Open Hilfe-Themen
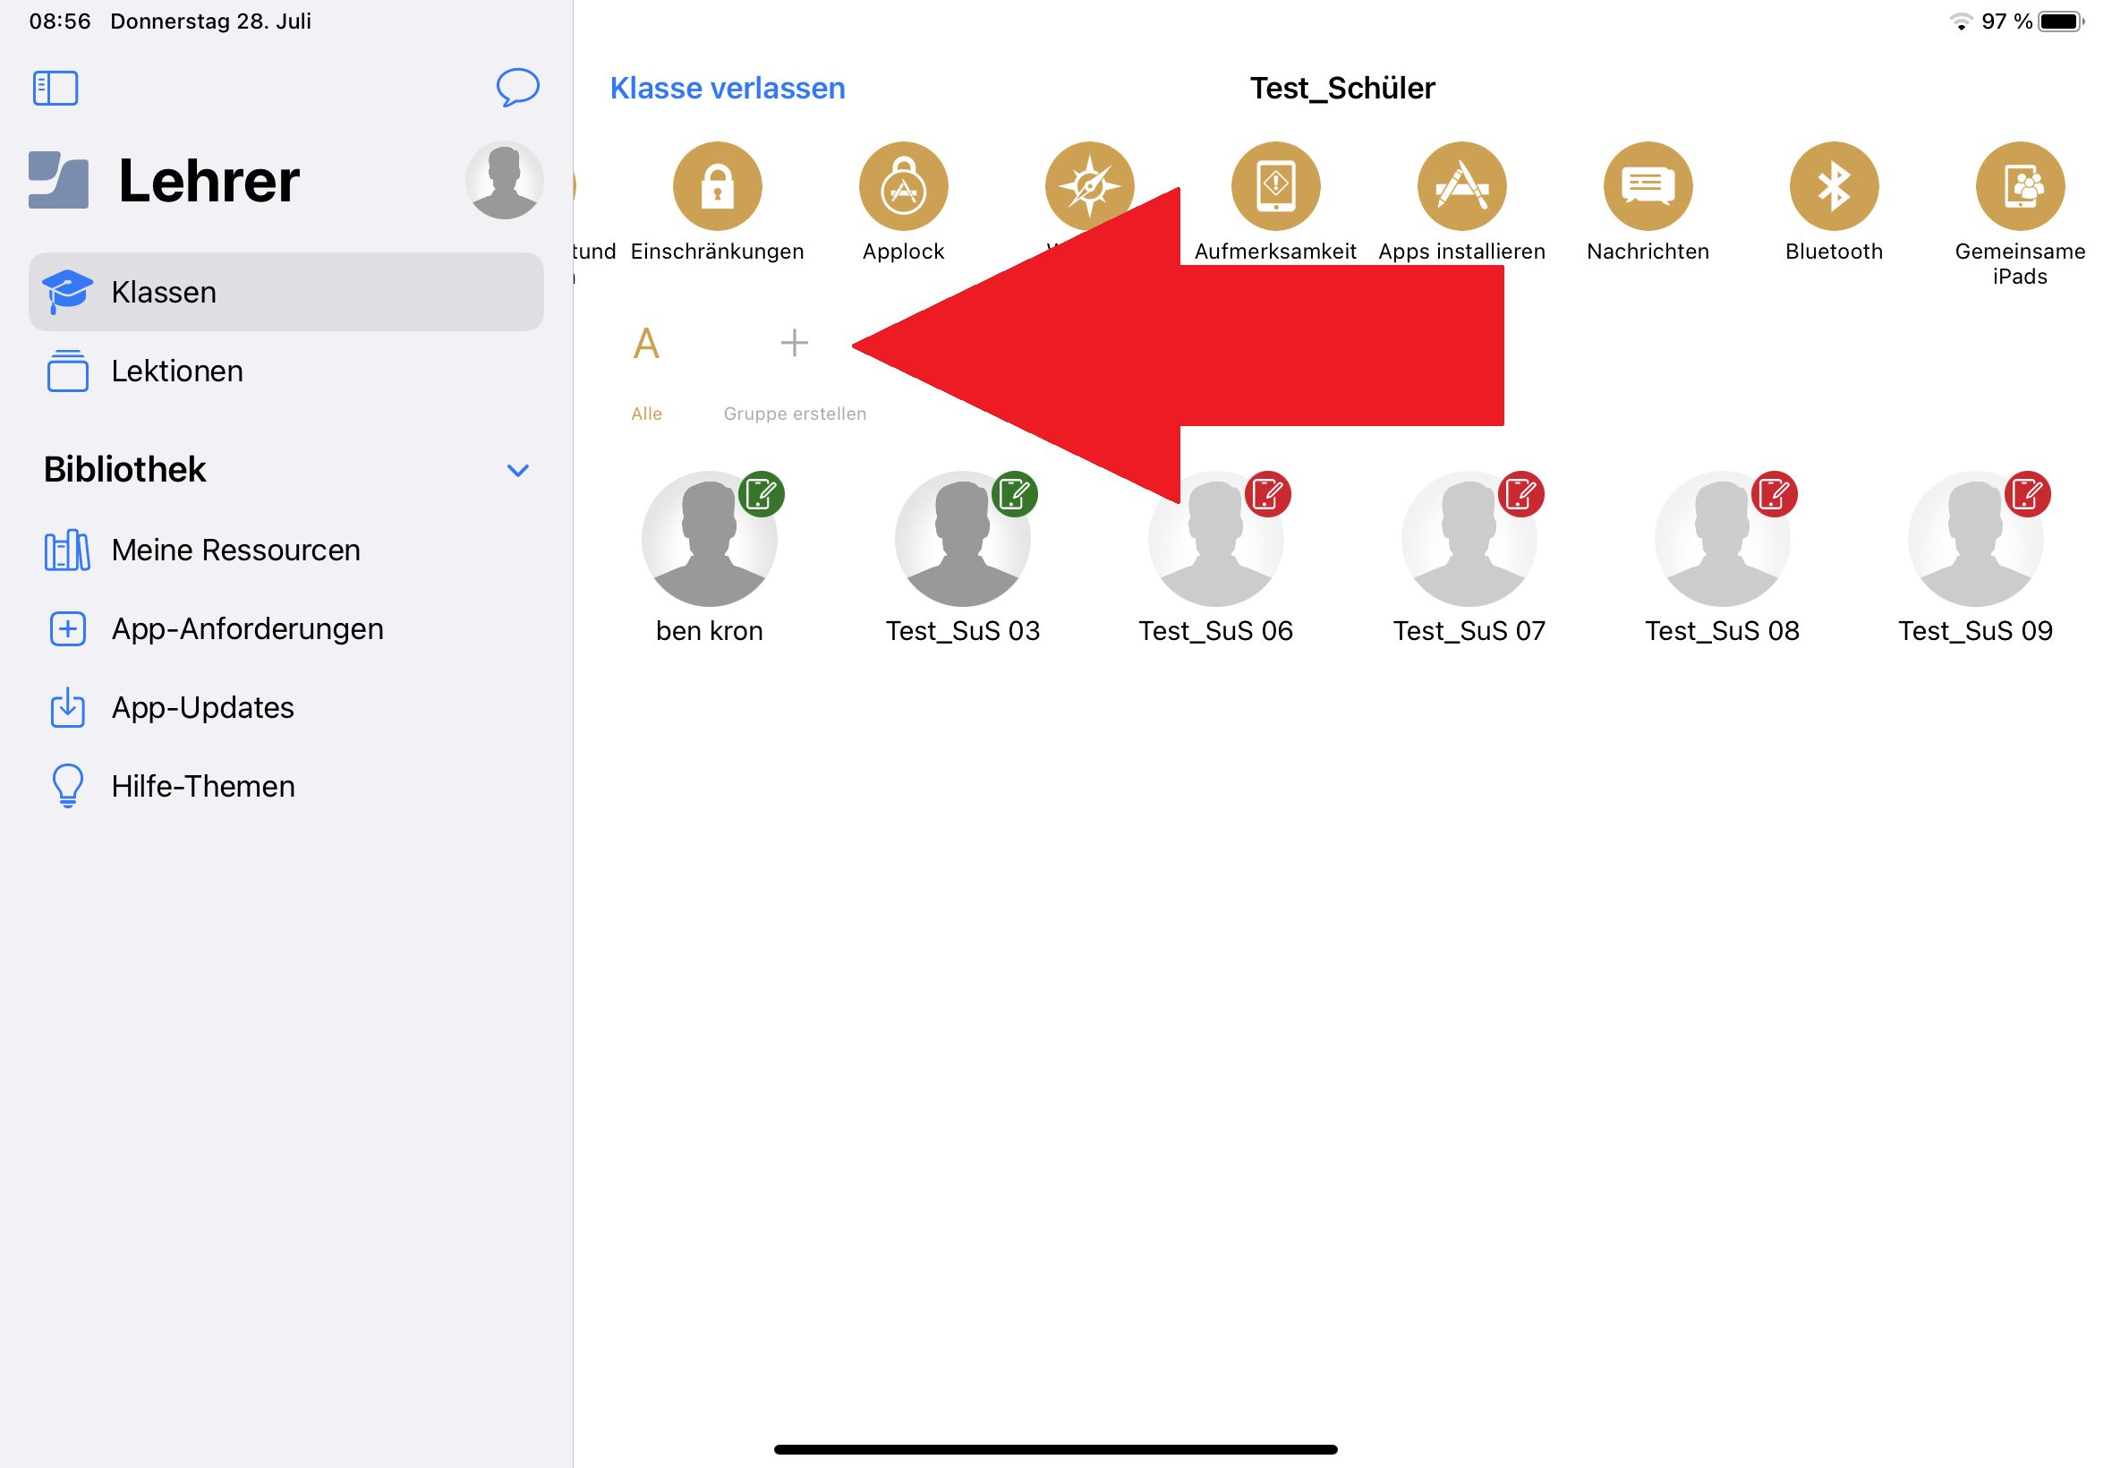 (286, 787)
